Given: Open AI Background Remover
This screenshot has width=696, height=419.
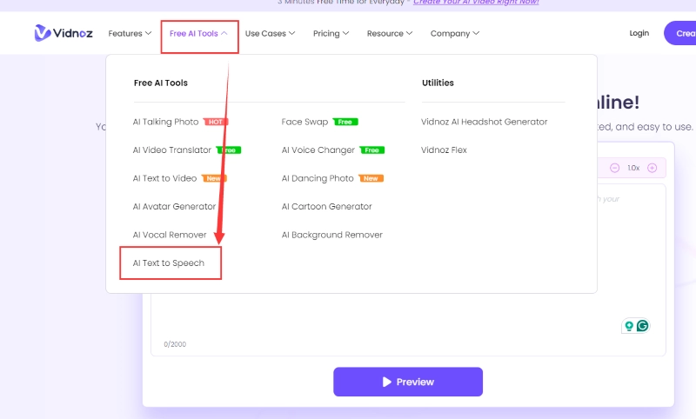Looking at the screenshot, I should pos(332,235).
